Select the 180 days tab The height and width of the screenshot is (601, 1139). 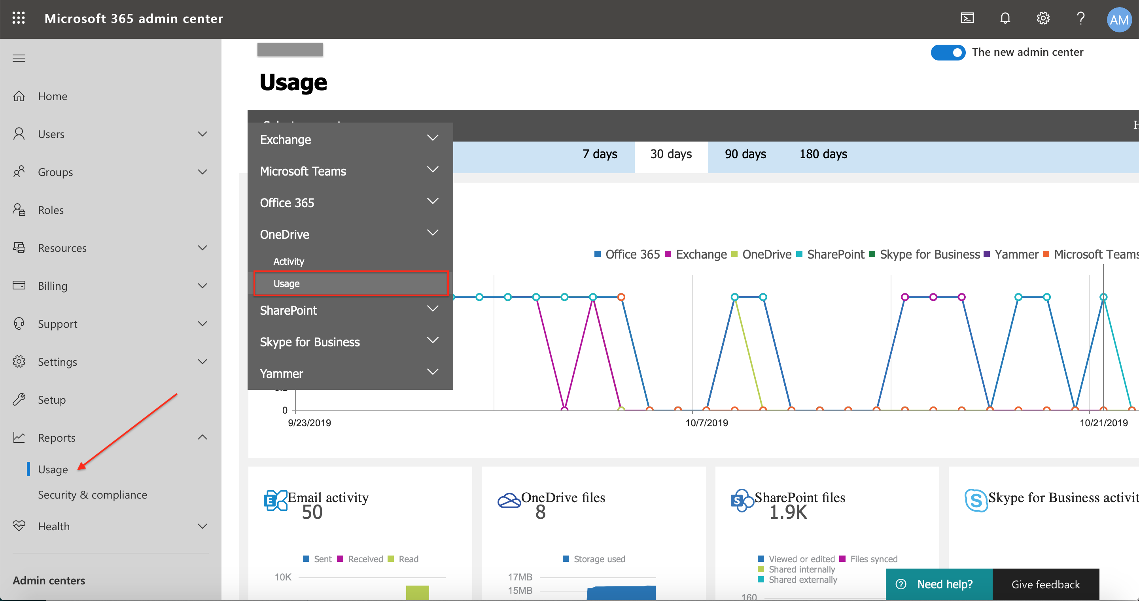823,154
